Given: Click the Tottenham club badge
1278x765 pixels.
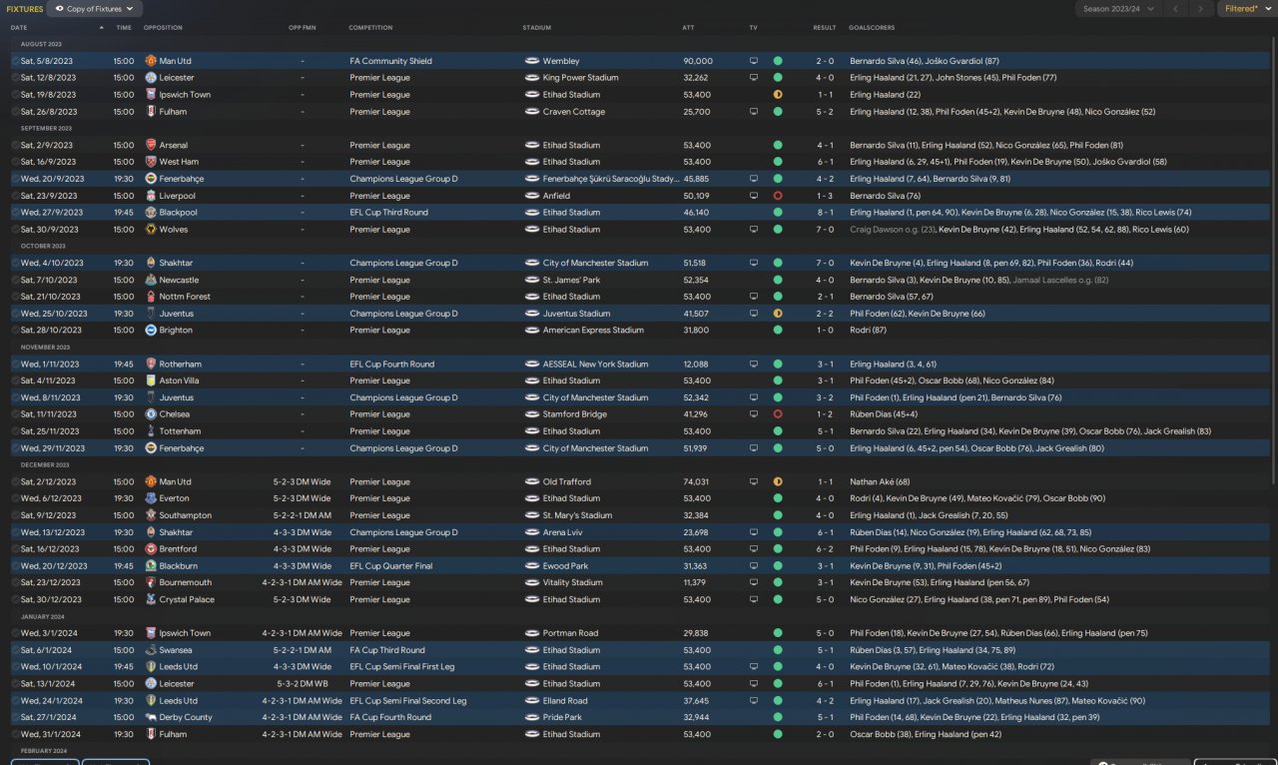Looking at the screenshot, I should [151, 431].
